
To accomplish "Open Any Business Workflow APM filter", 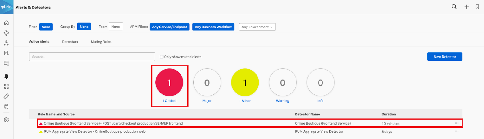I will (213, 27).
